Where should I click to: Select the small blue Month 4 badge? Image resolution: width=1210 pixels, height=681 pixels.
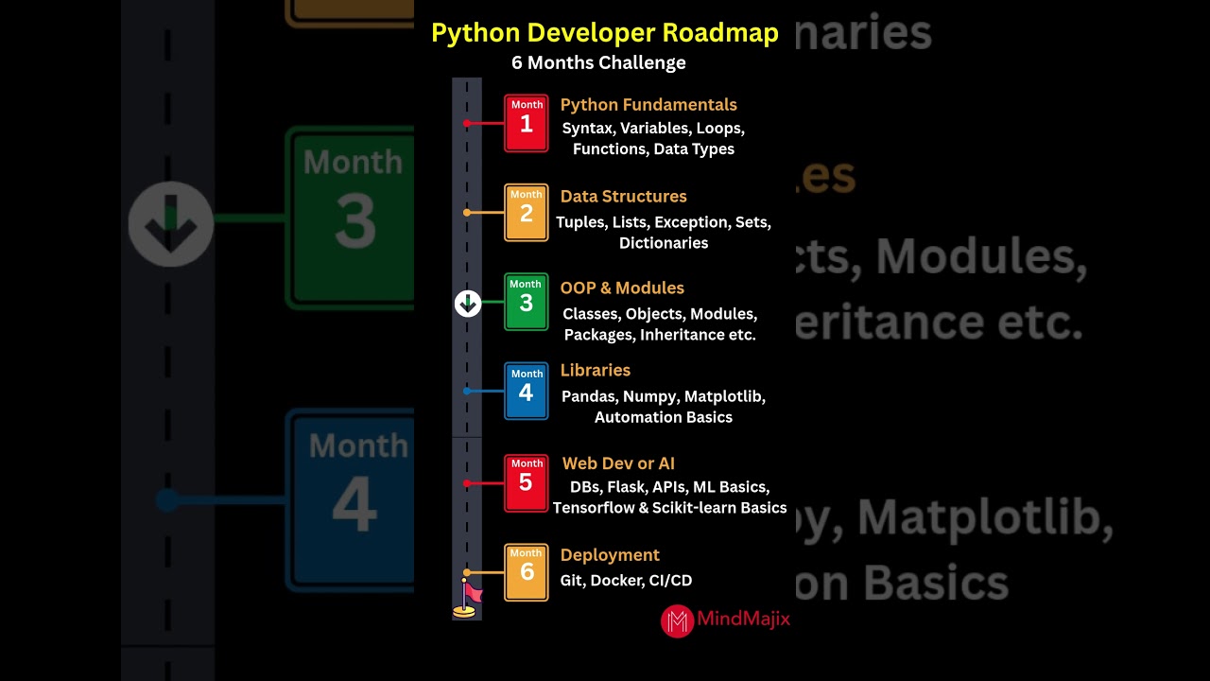[x=526, y=391]
